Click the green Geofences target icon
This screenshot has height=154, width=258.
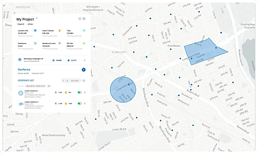35,43
